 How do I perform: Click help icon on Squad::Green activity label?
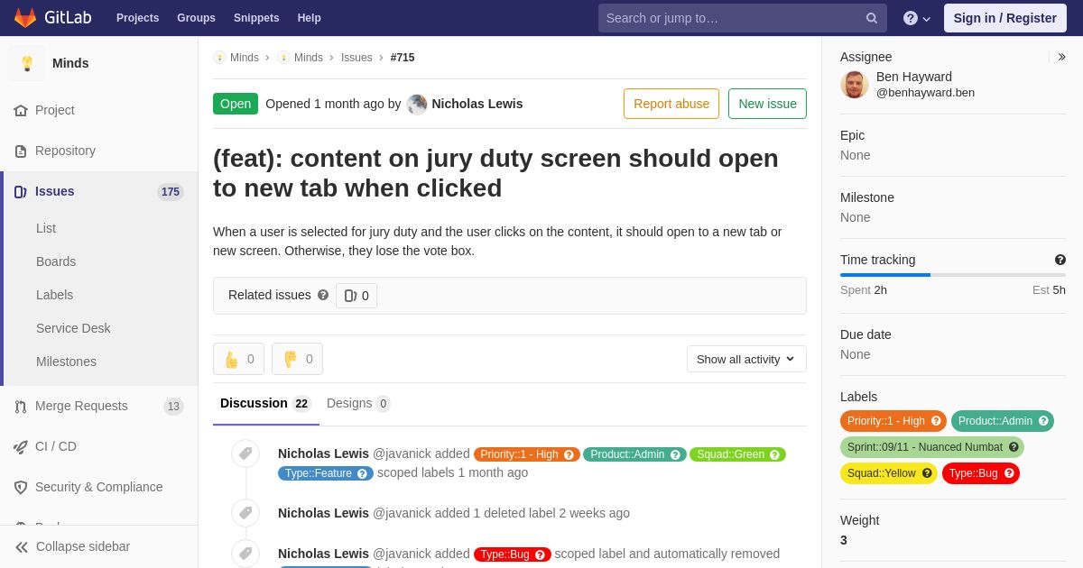pos(774,454)
